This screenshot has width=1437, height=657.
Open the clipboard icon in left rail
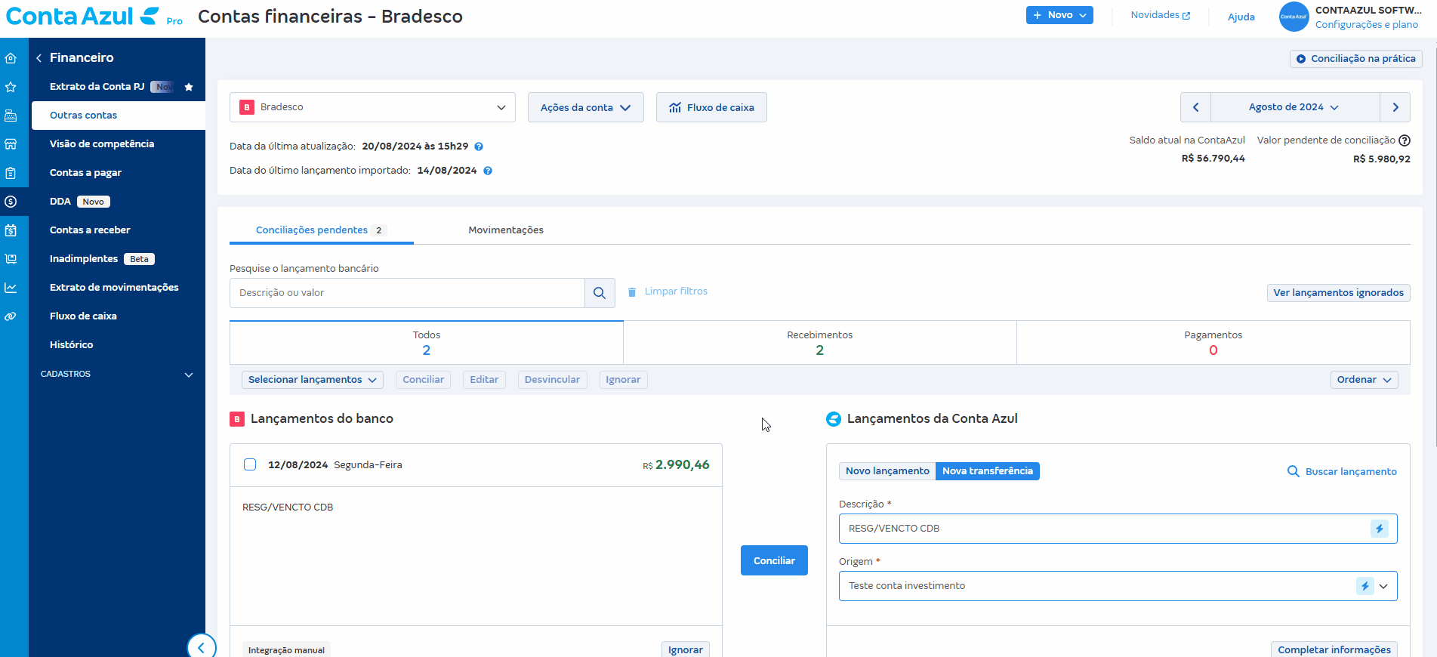[11, 173]
